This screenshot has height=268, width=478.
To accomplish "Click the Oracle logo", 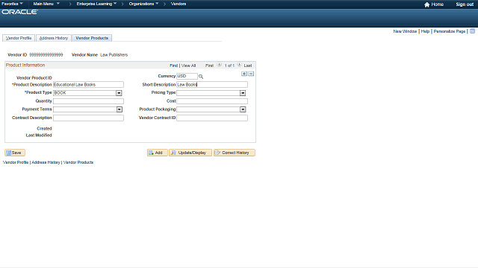I will click(20, 12).
